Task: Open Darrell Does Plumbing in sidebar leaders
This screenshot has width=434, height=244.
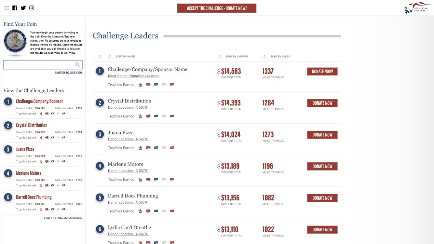Action: coord(34,197)
